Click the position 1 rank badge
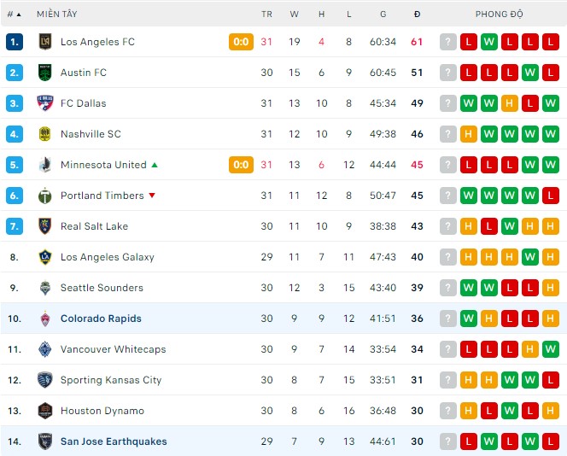567x456 pixels. [14, 42]
